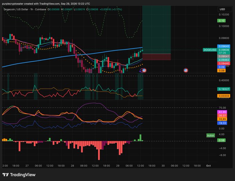Click the high value H0.09681 in legend
This screenshot has width=235, height=181.
pyautogui.click(x=67, y=9)
